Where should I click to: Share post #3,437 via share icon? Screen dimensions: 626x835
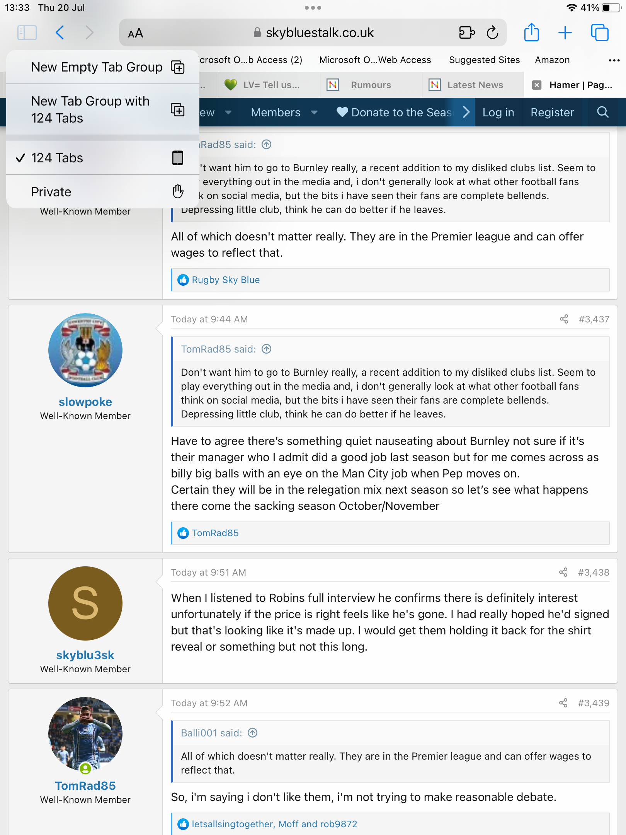click(x=564, y=319)
